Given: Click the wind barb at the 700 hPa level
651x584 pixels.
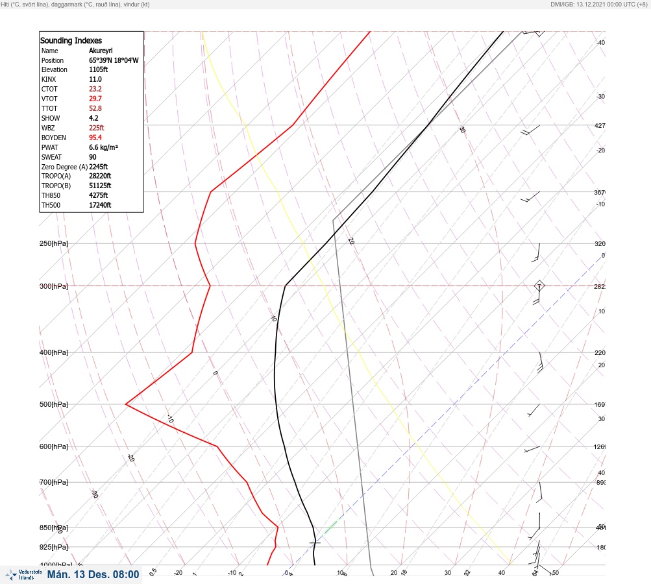Looking at the screenshot, I should [x=539, y=493].
